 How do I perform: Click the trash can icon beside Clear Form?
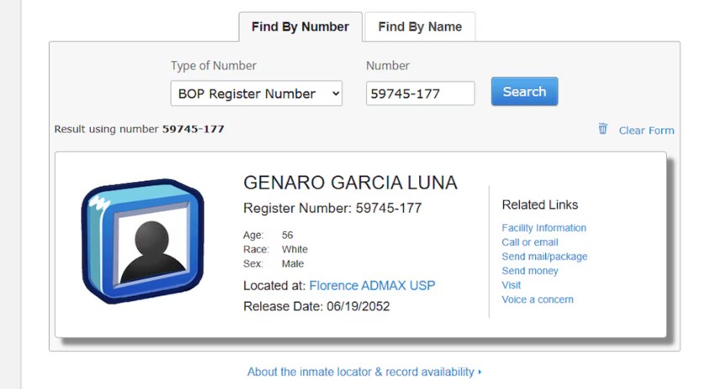pyautogui.click(x=602, y=129)
